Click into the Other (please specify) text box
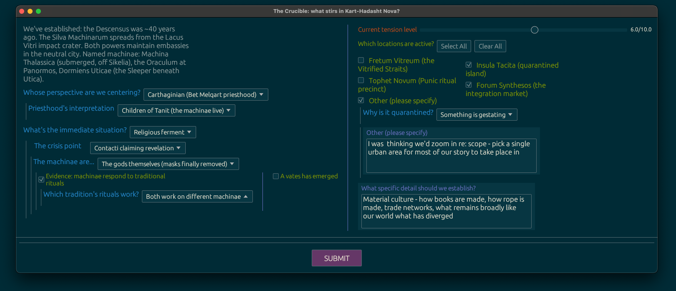The image size is (676, 291). coord(451,155)
